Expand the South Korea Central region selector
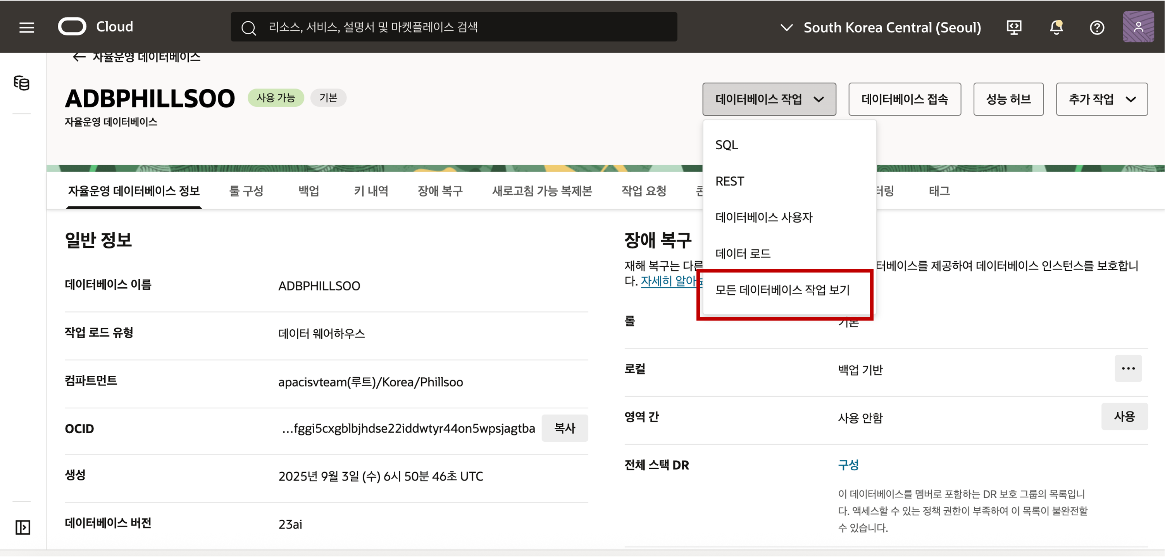Viewport: 1165px width, 558px height. [881, 27]
